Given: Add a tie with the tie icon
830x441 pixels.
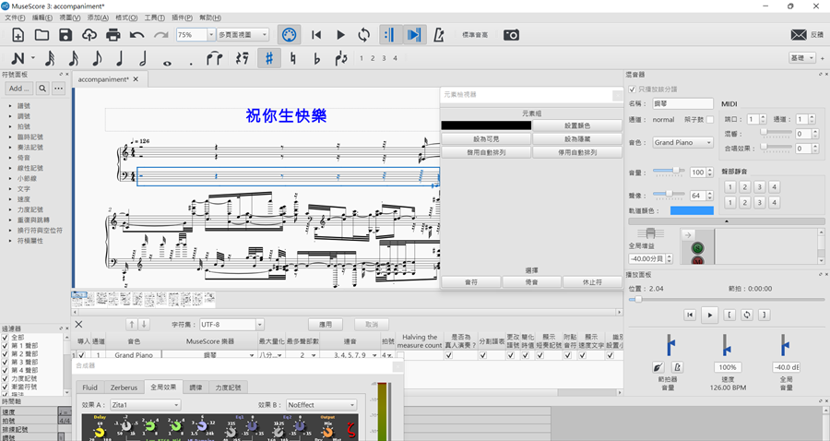Looking at the screenshot, I should [x=214, y=58].
